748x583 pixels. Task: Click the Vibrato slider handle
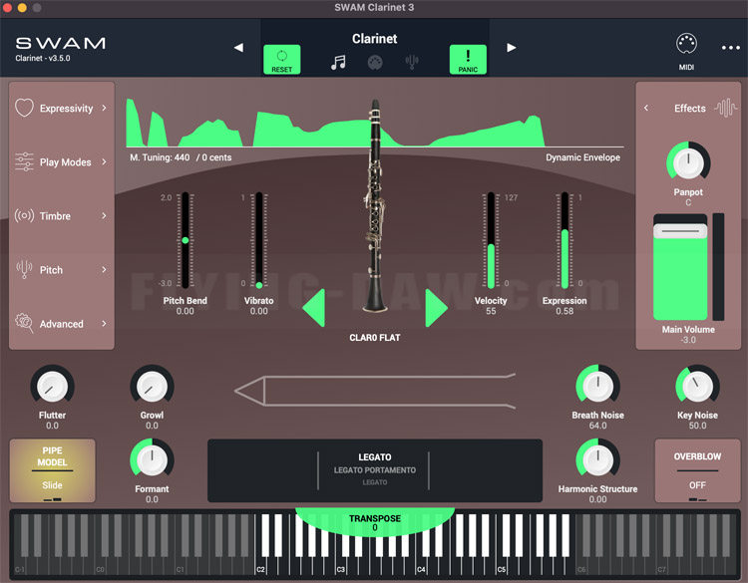click(x=259, y=285)
